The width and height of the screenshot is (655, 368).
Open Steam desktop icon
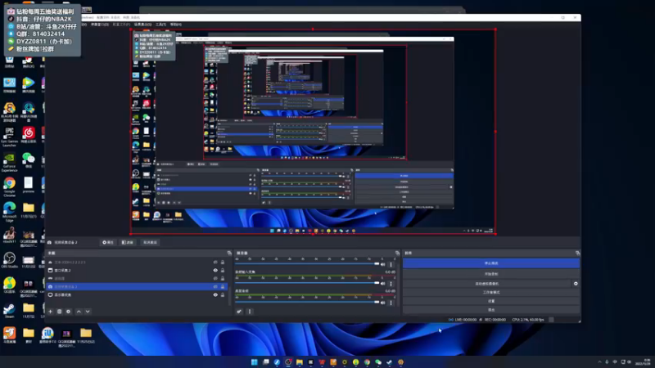click(9, 311)
